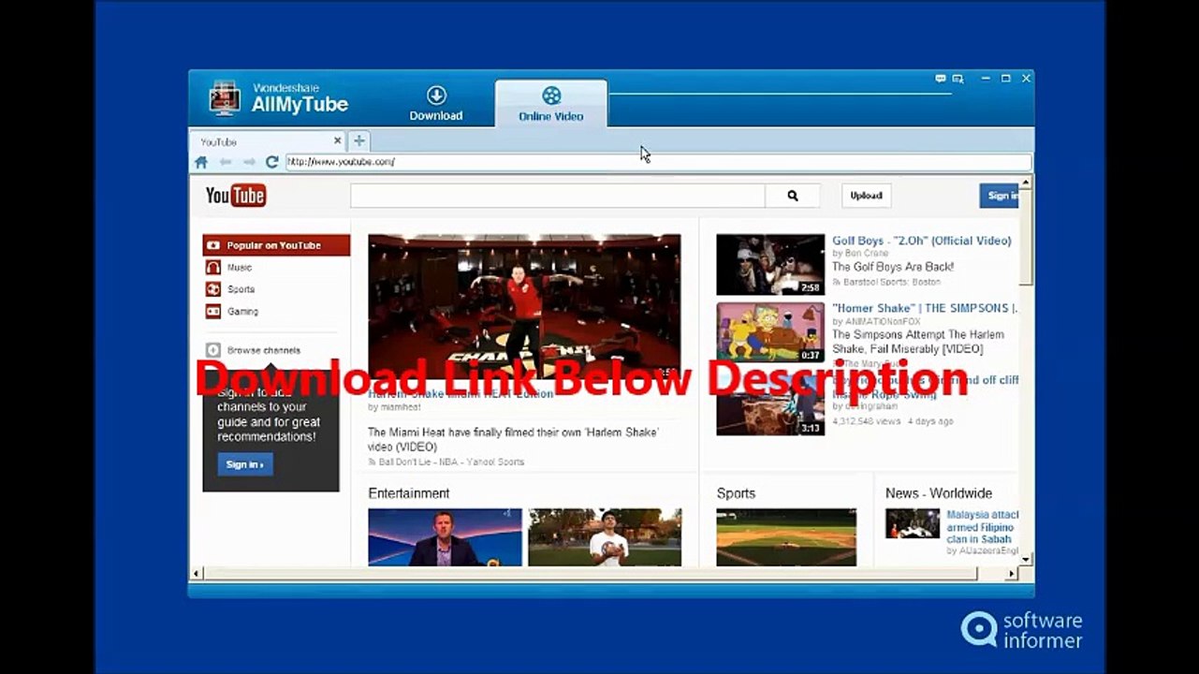Open a new browser tab with plus
Viewport: 1199px width, 674px height.
pos(358,141)
